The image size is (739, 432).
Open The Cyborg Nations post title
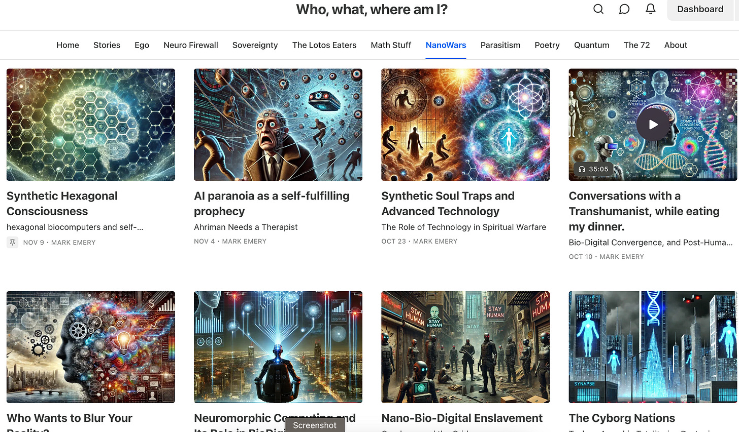[622, 418]
